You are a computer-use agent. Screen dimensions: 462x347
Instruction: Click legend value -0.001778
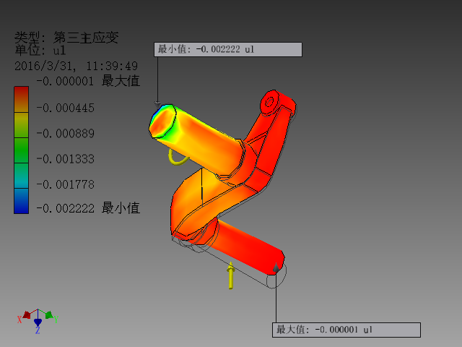click(66, 184)
